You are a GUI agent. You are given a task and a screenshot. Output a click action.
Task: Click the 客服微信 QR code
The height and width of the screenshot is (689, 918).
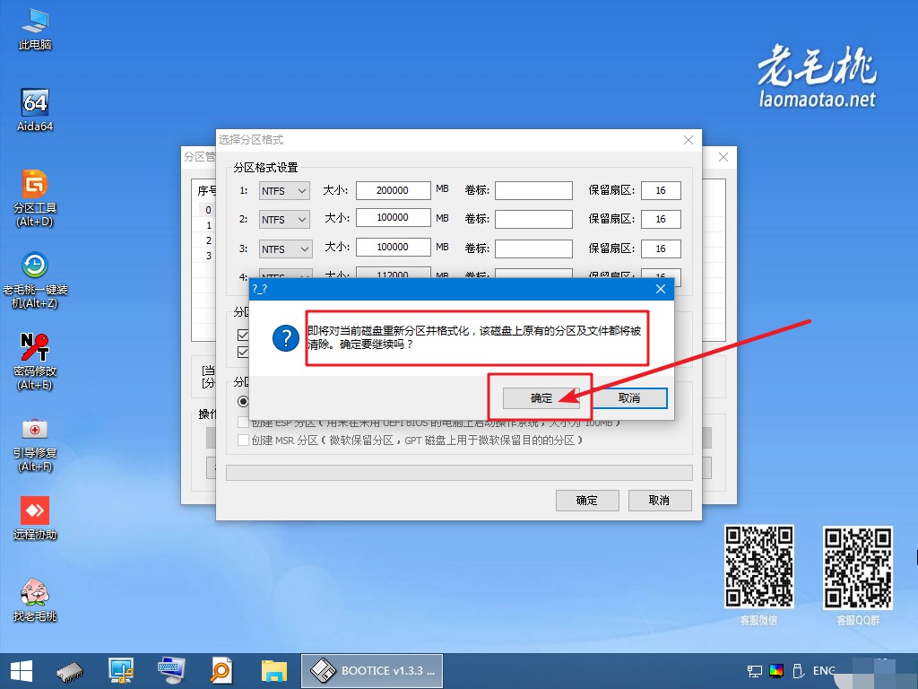[759, 566]
